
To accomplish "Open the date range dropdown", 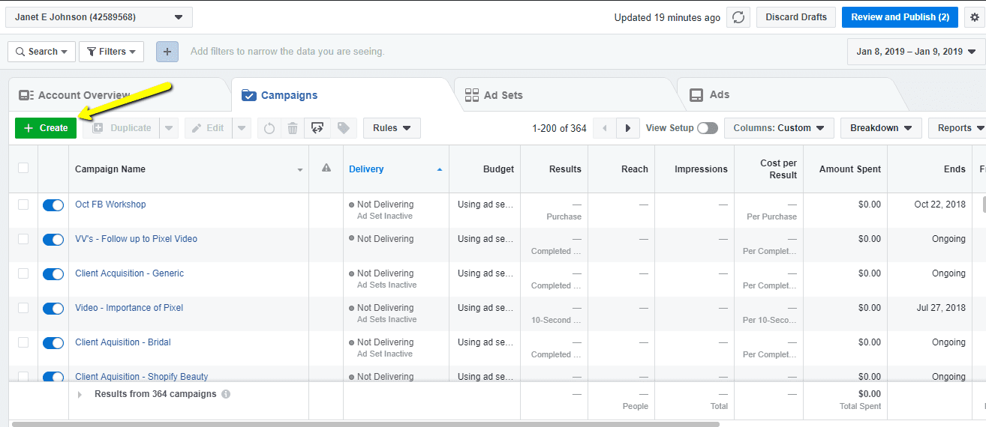I will [915, 52].
